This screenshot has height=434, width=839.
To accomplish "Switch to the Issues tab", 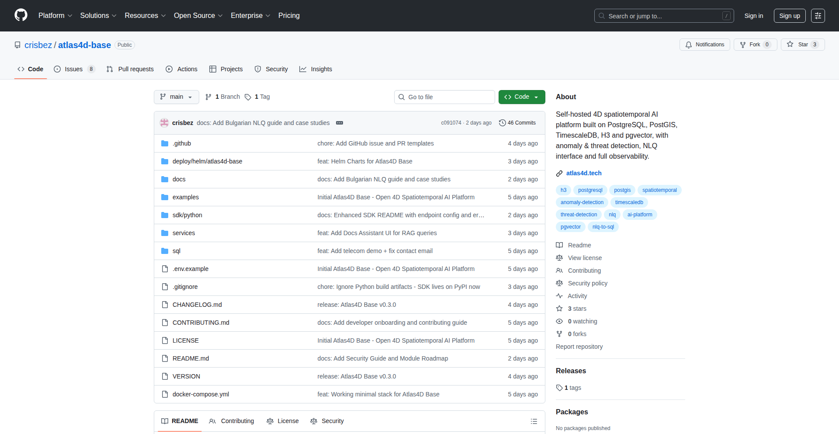I will pos(74,69).
